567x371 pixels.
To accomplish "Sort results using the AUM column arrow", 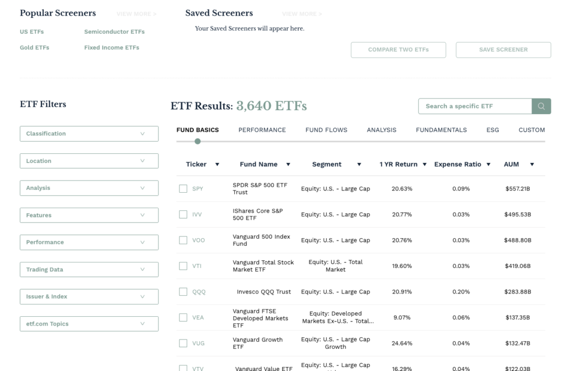I will coord(532,164).
